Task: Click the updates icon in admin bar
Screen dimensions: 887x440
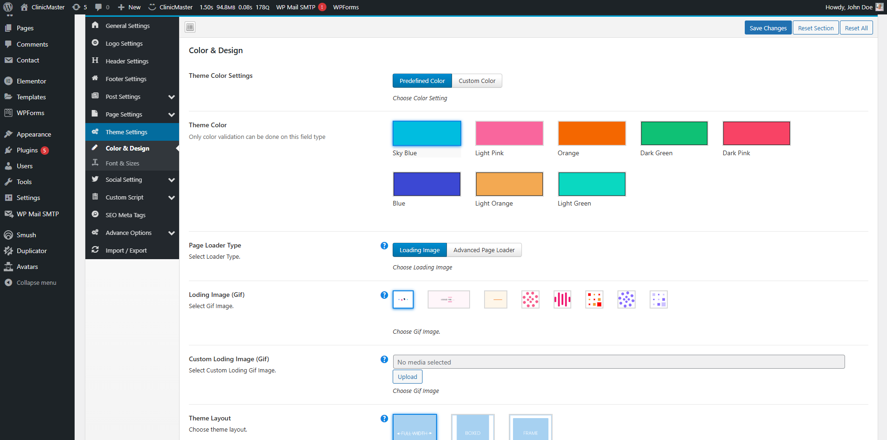Action: pos(79,7)
